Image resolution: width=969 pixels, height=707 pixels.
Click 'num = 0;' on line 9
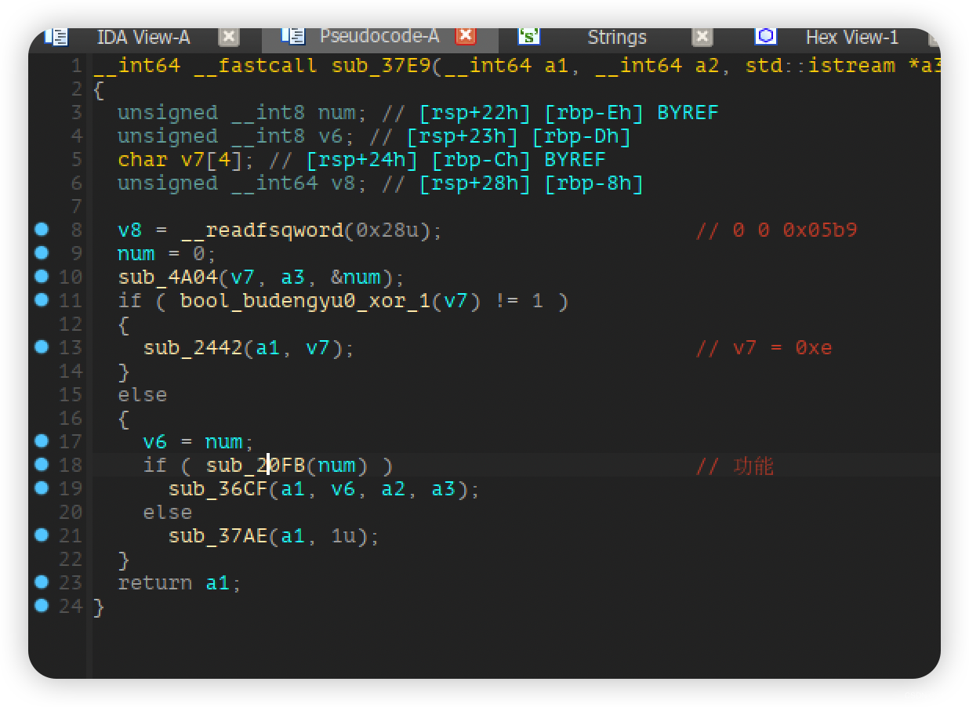(168, 253)
